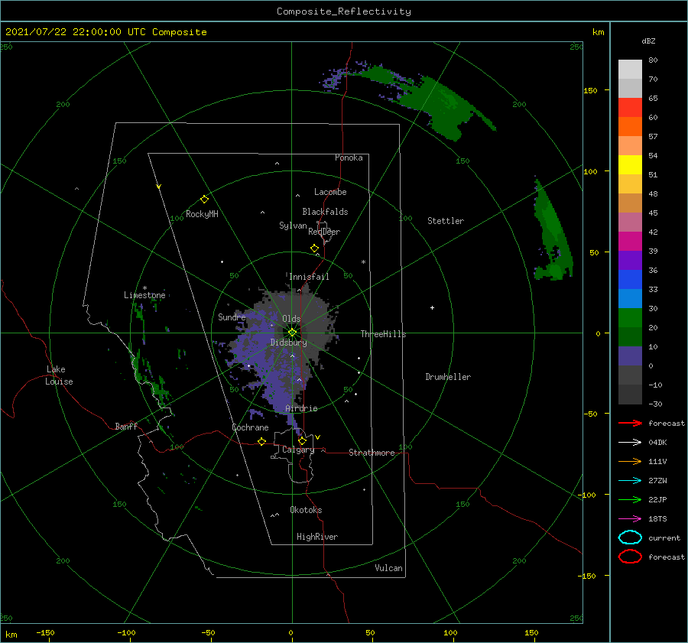
Task: Click the Olds town label
Action: pyautogui.click(x=291, y=319)
